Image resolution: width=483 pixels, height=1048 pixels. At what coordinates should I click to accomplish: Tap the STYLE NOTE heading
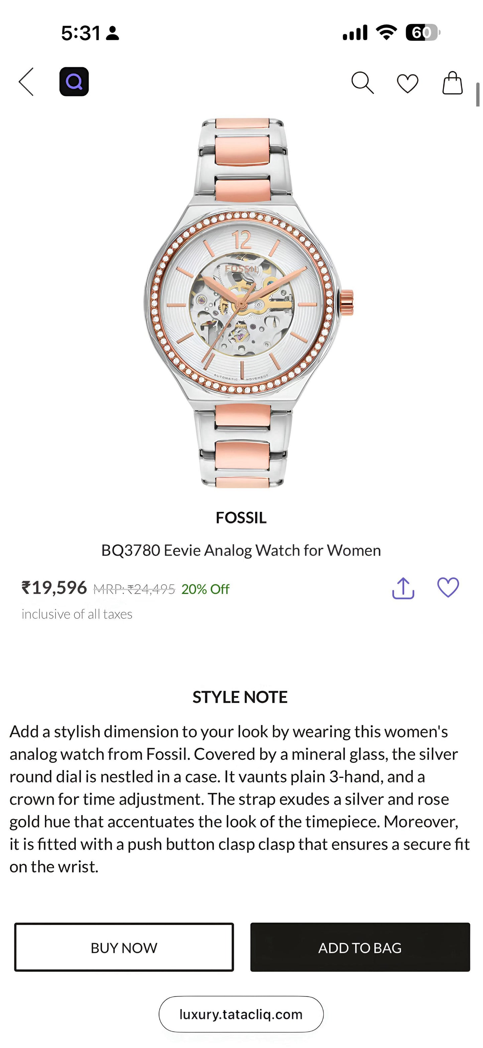tap(240, 697)
